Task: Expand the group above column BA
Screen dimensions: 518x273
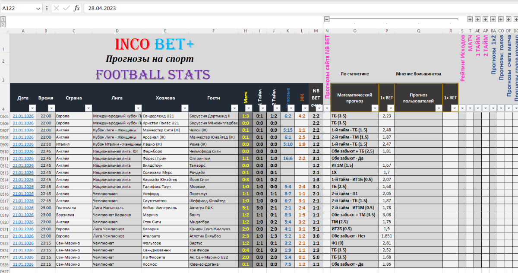Action: click(493, 19)
